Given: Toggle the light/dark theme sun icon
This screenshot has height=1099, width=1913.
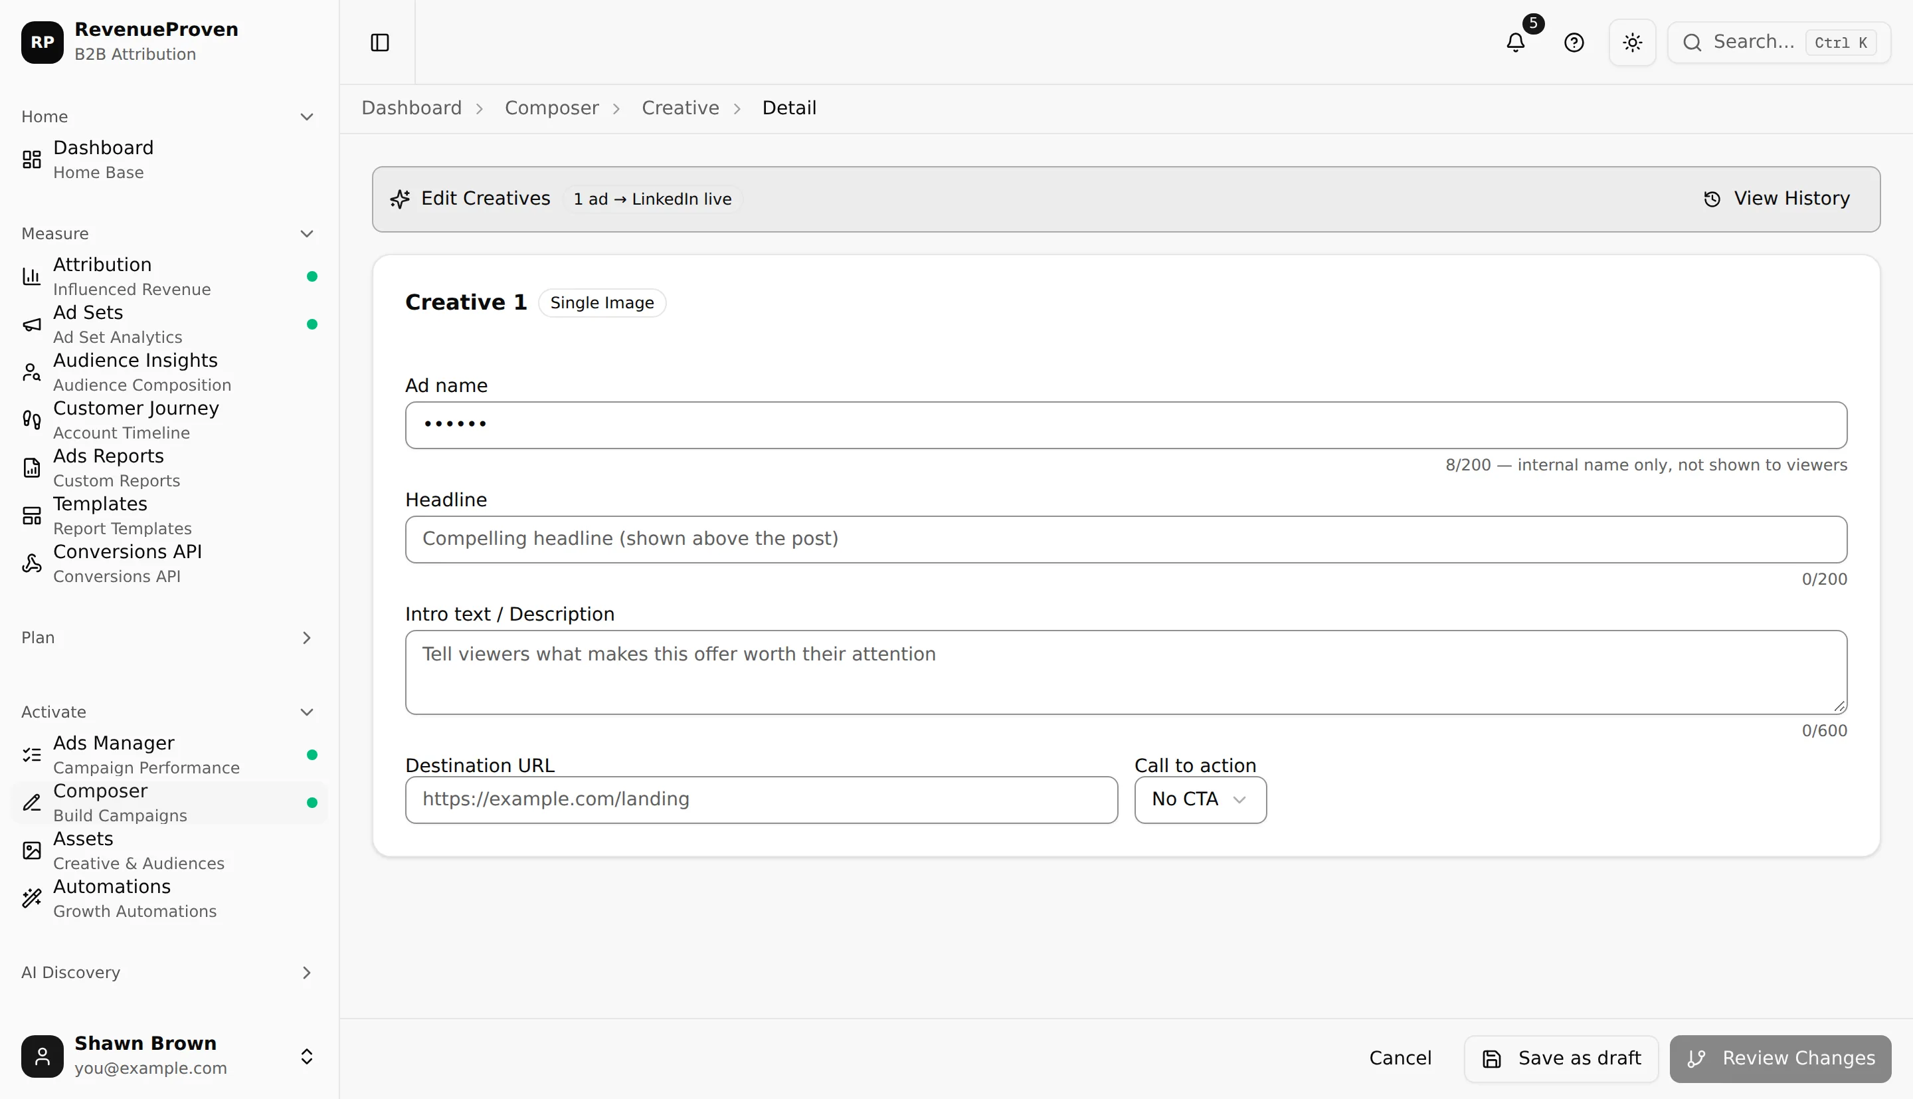Looking at the screenshot, I should (1633, 43).
